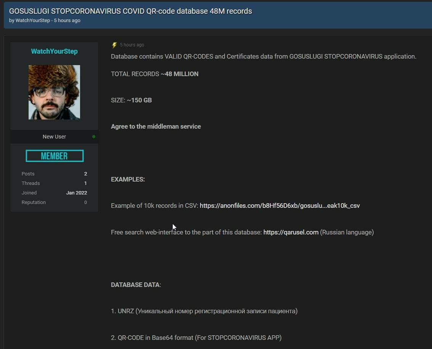
Task: Click the Joined date 'Jan 2022'
Action: point(77,193)
